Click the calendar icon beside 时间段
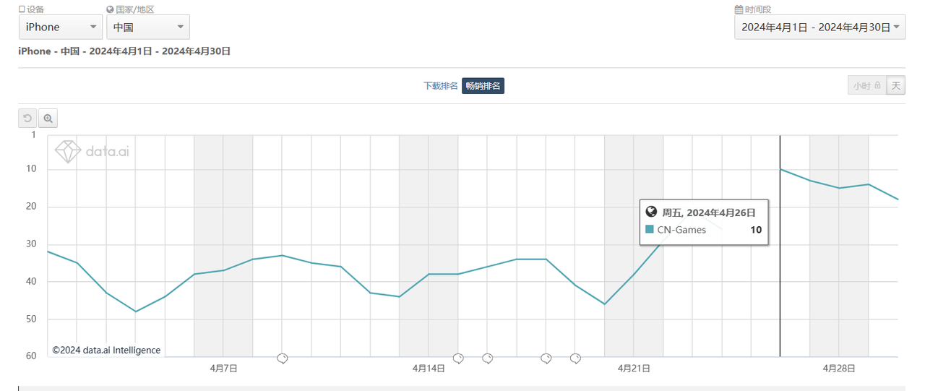This screenshot has height=391, width=925. pos(739,9)
